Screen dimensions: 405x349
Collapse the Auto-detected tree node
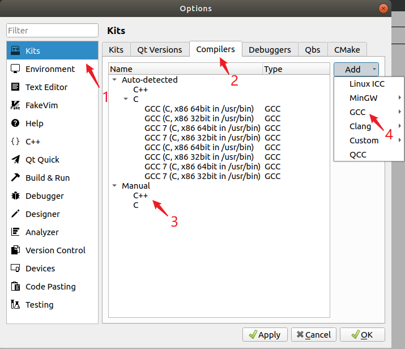[x=115, y=80]
